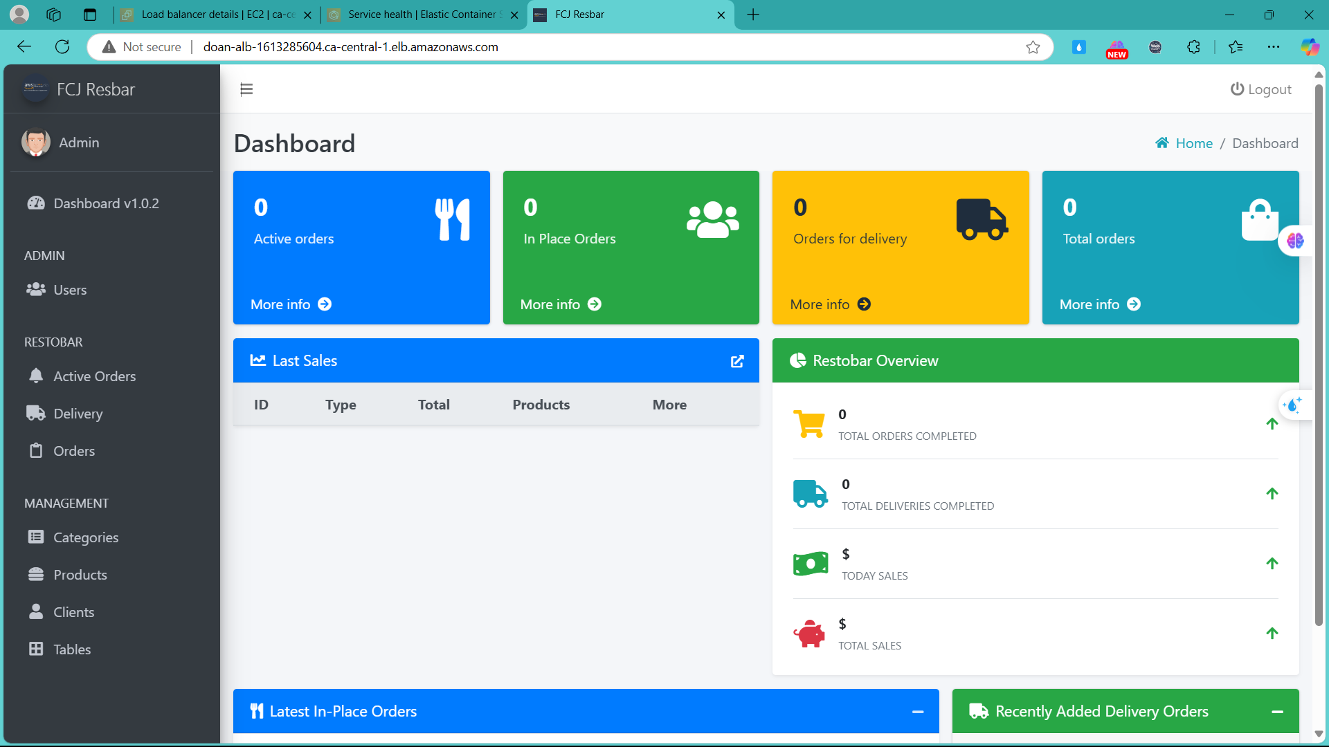Image resolution: width=1329 pixels, height=747 pixels.
Task: Click the Type column header in Last Sales
Action: [x=341, y=405]
